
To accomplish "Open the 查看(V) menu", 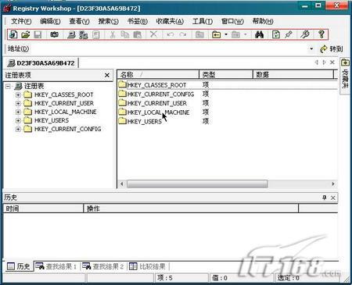I will (x=79, y=21).
